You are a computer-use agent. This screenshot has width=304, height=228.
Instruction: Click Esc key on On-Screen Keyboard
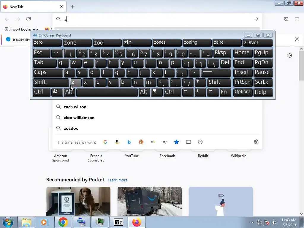42,53
